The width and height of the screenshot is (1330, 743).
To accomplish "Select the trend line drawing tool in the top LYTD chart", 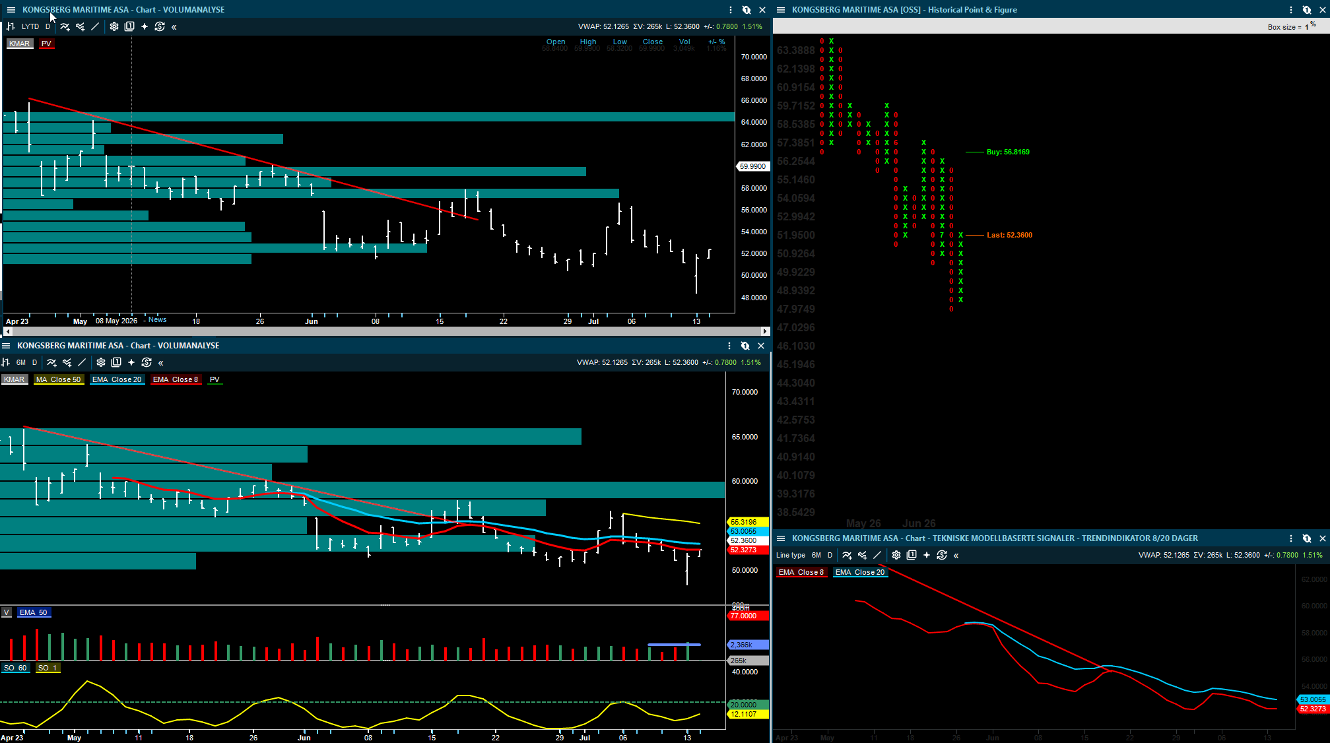I will (95, 26).
